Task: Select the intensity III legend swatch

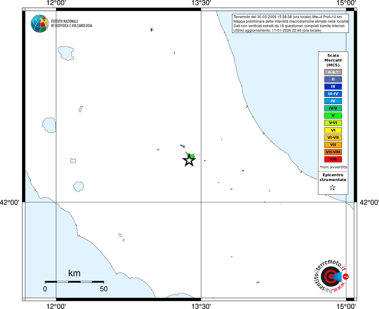Action: tap(333, 87)
